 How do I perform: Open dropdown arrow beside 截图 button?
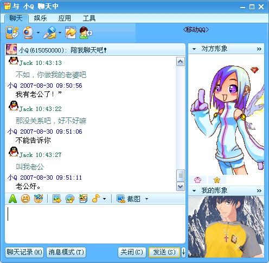click(146, 199)
